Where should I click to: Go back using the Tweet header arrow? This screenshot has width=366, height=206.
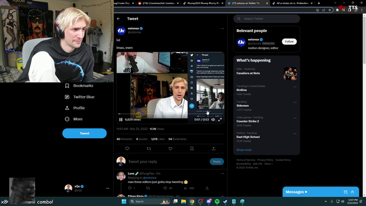(x=118, y=19)
